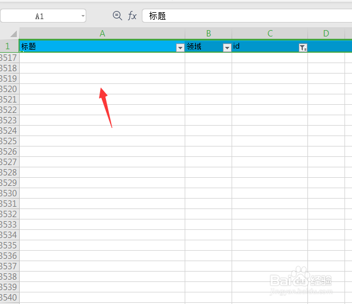Select row header 3517
This screenshot has height=304, width=352.
[x=9, y=58]
